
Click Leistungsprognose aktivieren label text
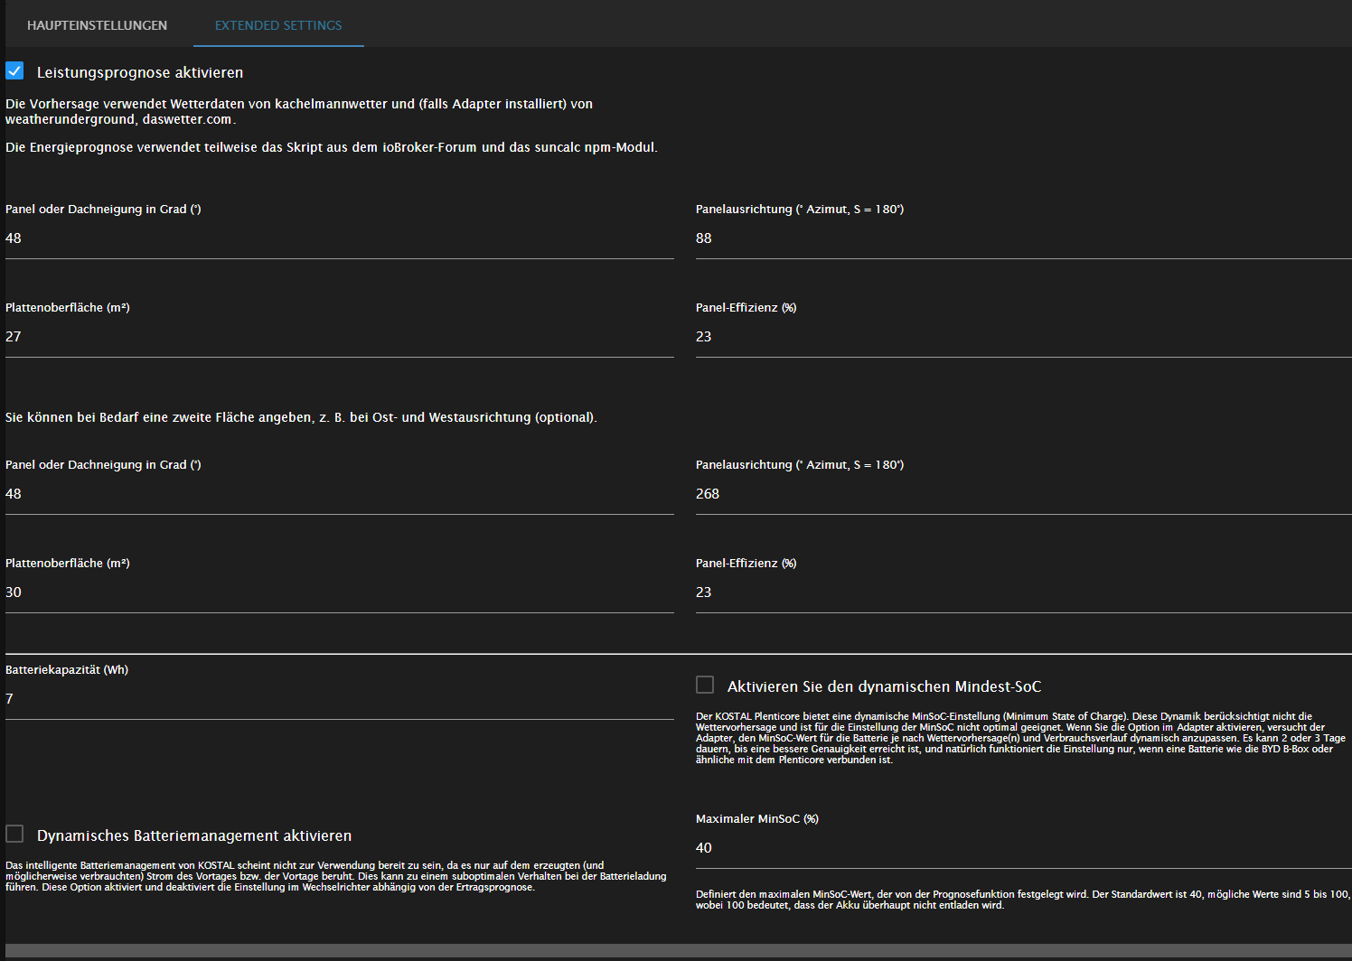(x=140, y=72)
